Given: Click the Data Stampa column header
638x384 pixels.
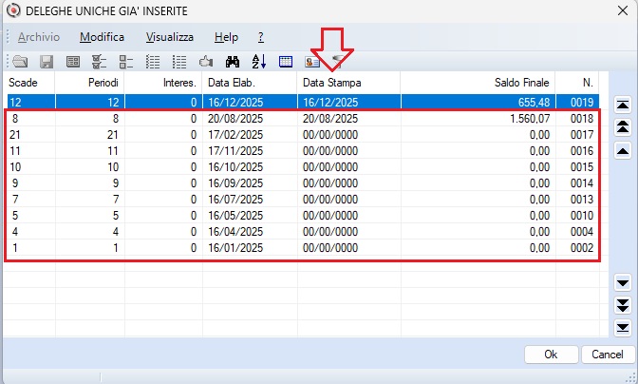Looking at the screenshot, I should [348, 83].
